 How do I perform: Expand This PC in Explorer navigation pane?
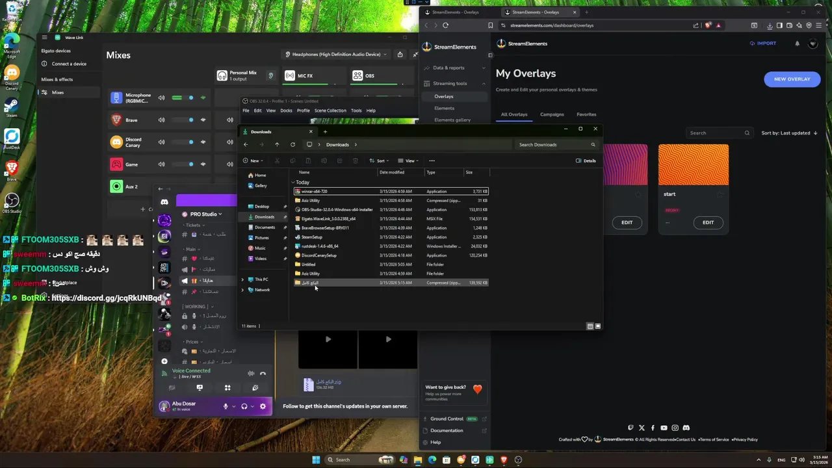[243, 279]
